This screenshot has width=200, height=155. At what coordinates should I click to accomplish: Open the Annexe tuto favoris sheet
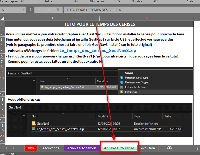coord(82,148)
